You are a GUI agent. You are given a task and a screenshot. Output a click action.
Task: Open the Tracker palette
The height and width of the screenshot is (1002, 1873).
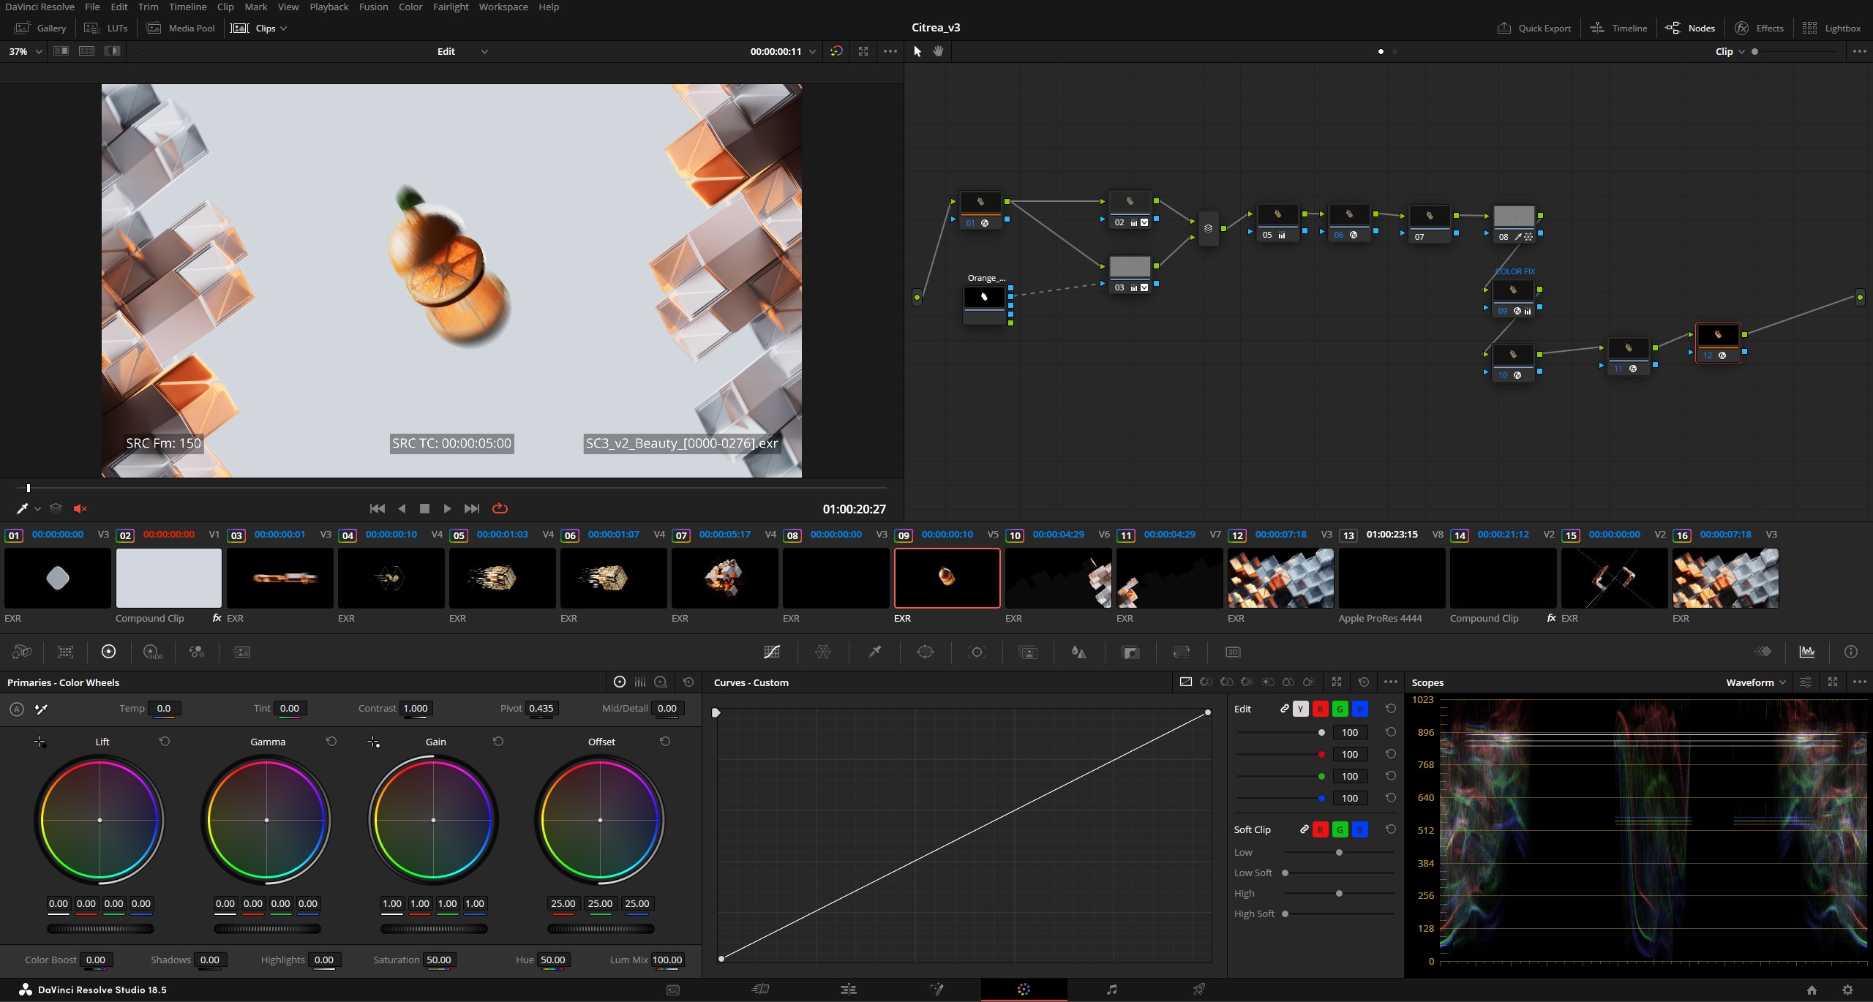click(977, 652)
